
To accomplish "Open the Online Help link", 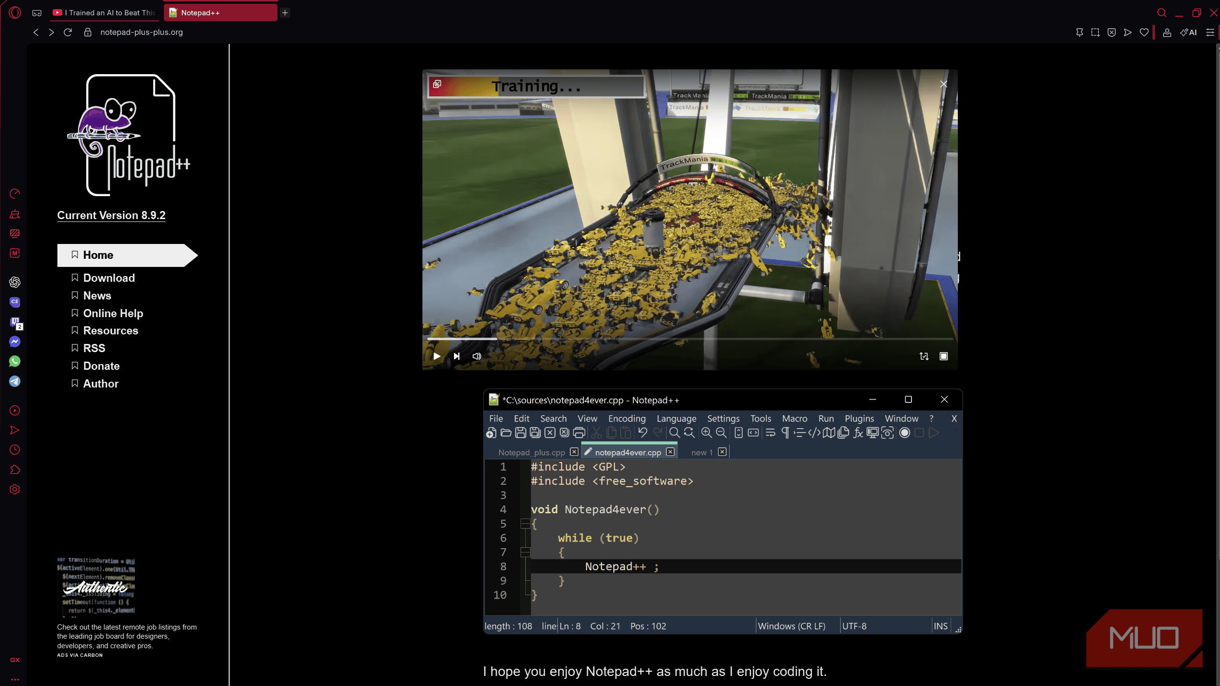I will coord(113,313).
